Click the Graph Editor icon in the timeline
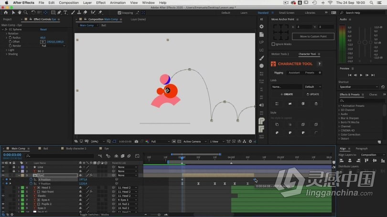The height and width of the screenshot is (217, 387). pos(137,156)
